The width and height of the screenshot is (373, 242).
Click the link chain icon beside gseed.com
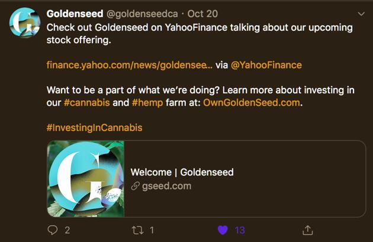pos(135,186)
